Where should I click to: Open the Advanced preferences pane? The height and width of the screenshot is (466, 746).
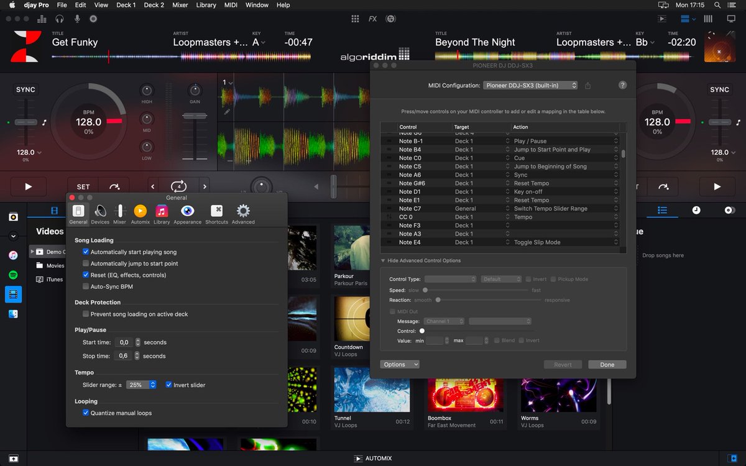point(243,214)
